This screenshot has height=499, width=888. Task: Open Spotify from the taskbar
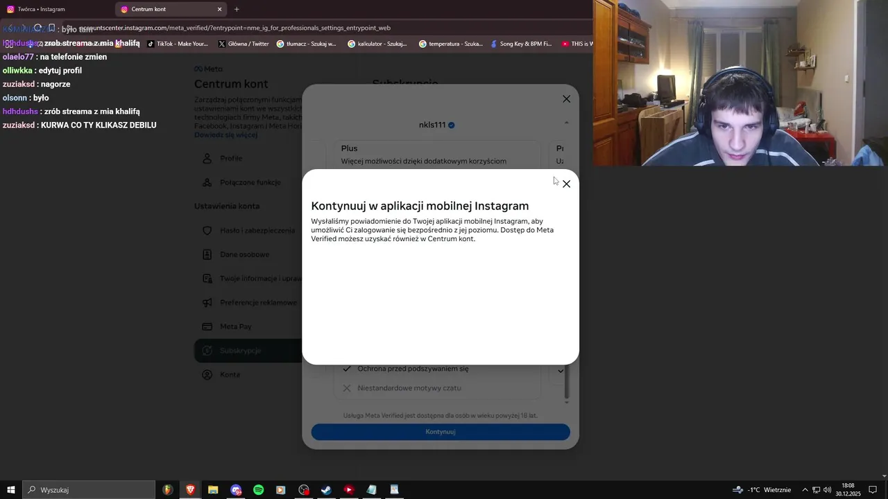click(258, 490)
